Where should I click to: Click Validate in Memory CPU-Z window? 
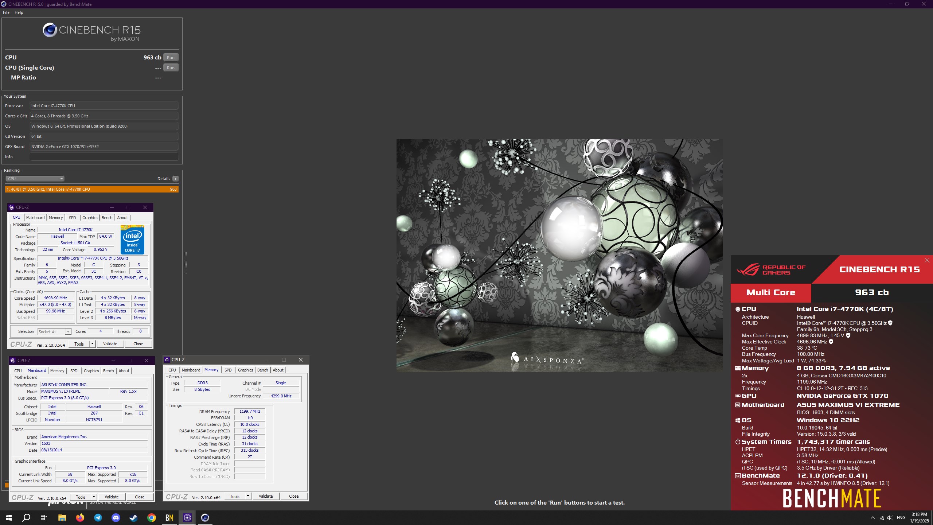(x=266, y=496)
